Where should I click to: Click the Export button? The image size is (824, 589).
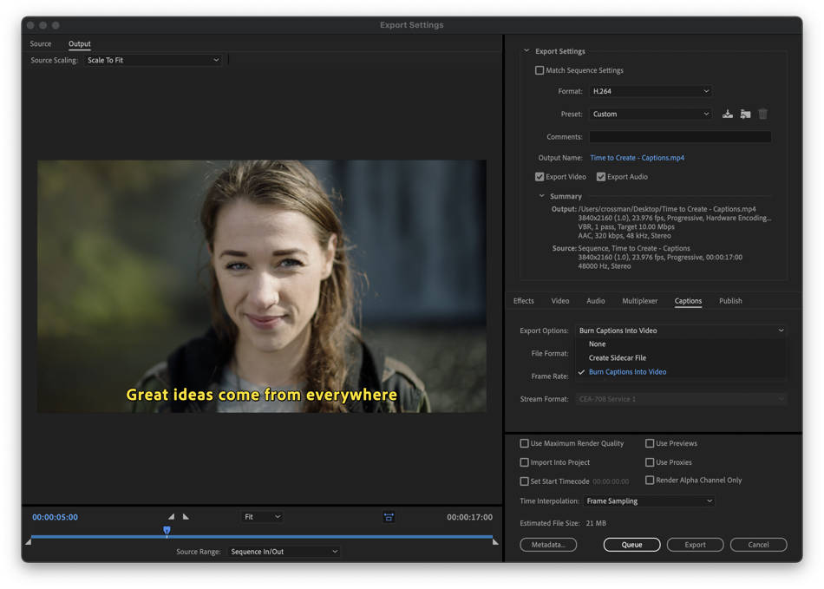tap(695, 545)
